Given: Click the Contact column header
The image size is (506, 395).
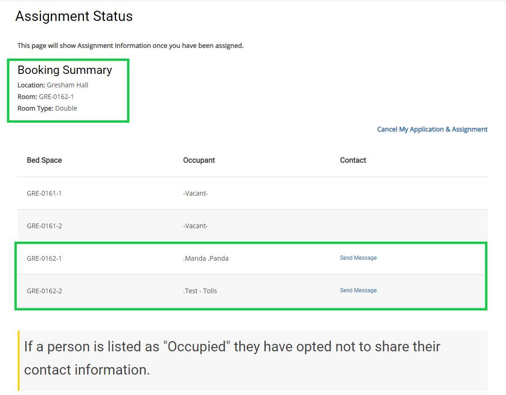Looking at the screenshot, I should tap(353, 160).
